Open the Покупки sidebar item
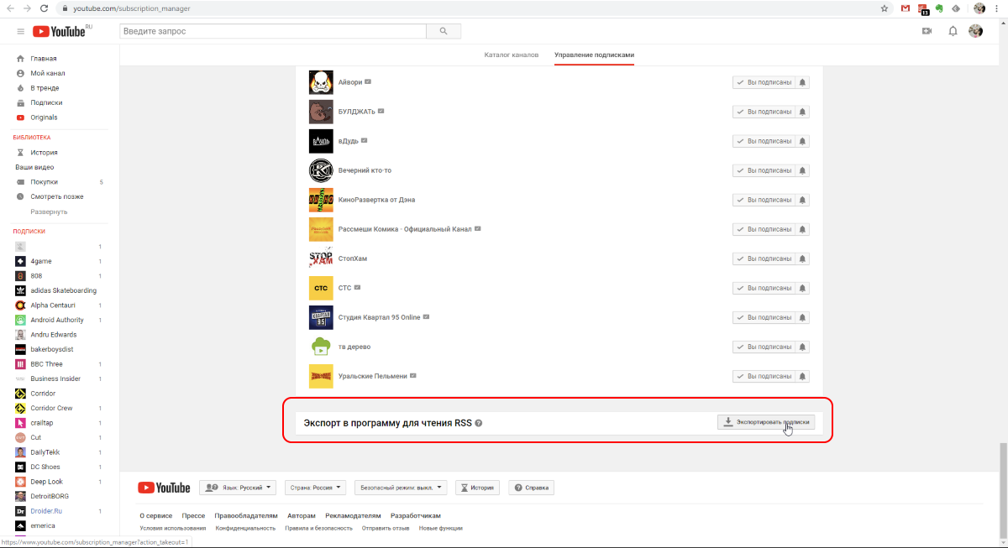 point(45,181)
